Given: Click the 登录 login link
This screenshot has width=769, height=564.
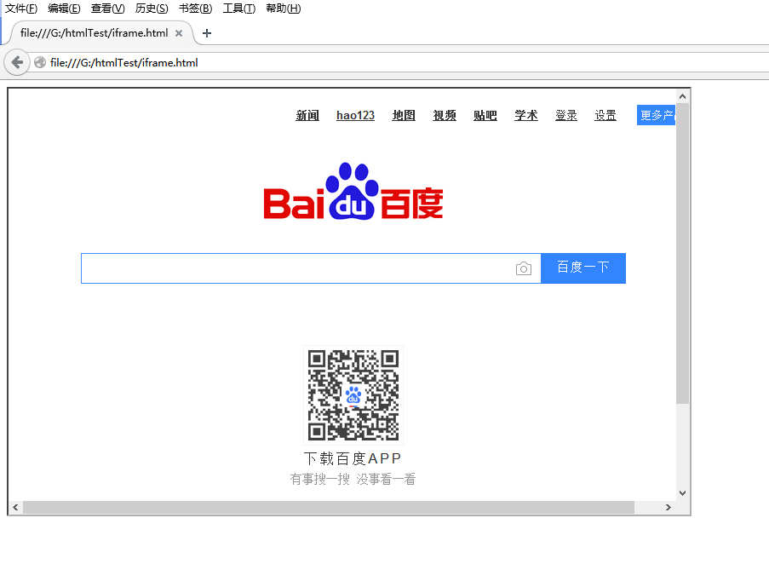Looking at the screenshot, I should [566, 115].
